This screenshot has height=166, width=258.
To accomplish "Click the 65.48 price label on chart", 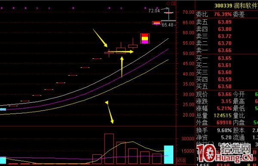I will coord(168,25).
